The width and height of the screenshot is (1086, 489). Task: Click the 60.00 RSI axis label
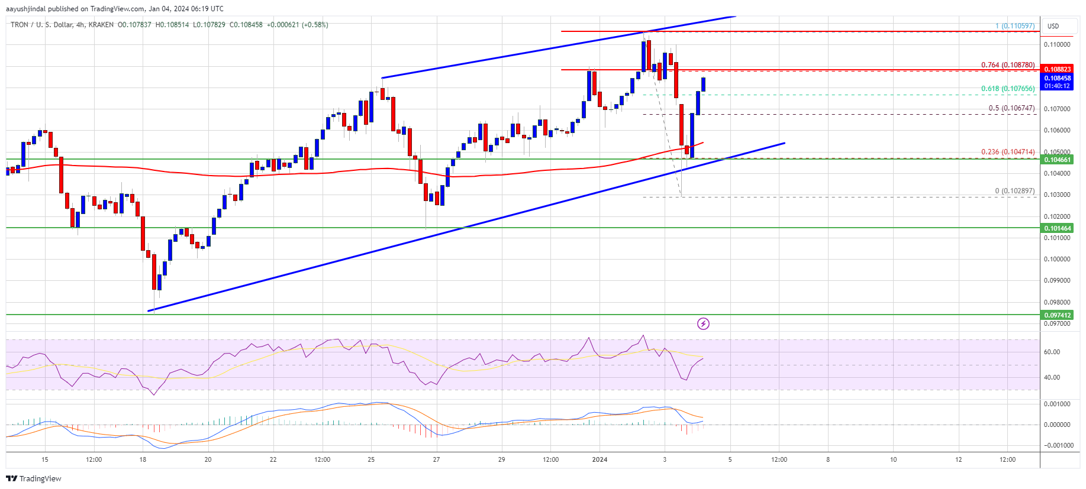click(x=1052, y=352)
